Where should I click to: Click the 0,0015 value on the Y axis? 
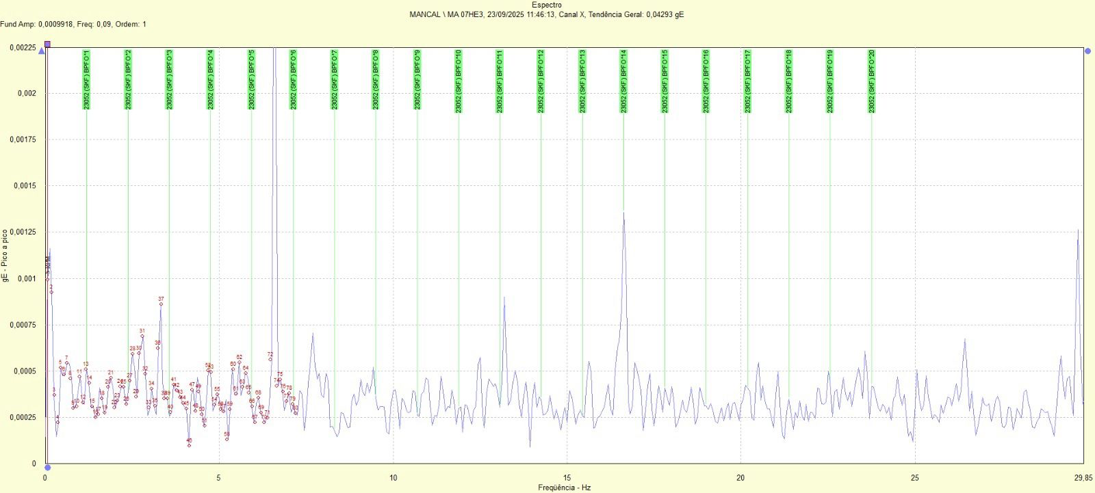25,186
